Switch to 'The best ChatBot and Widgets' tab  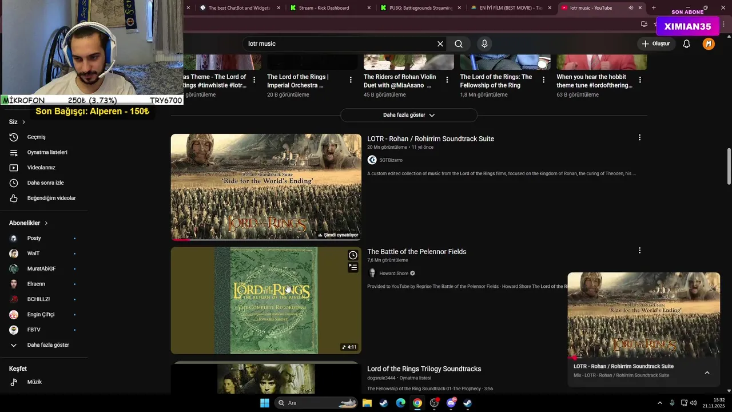click(x=239, y=8)
